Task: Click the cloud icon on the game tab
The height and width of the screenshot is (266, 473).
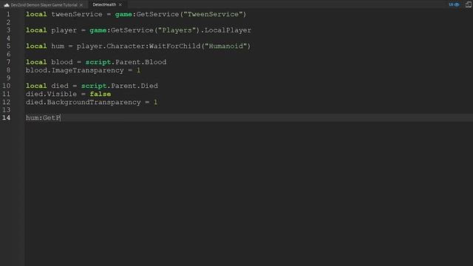Action: (7, 5)
